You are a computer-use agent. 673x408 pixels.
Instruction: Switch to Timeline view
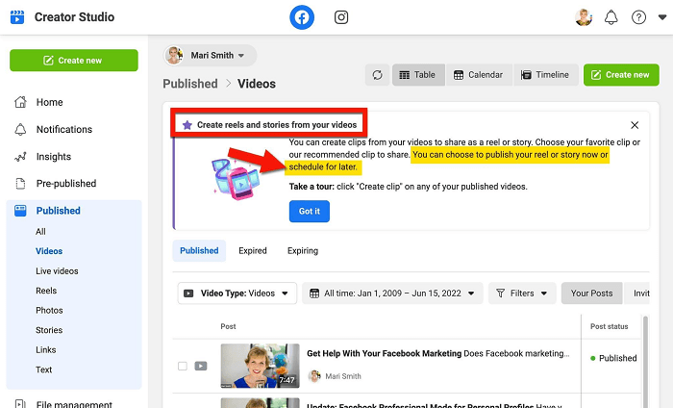click(545, 75)
